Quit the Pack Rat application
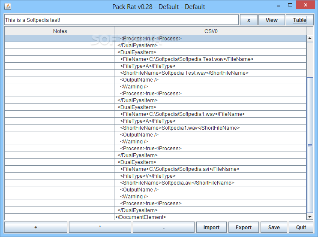The width and height of the screenshot is (318, 237). (x=301, y=227)
